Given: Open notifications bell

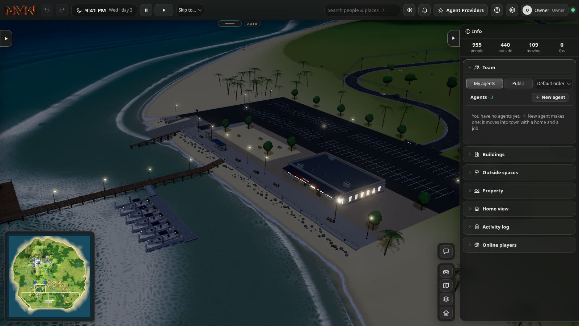Looking at the screenshot, I should (424, 10).
